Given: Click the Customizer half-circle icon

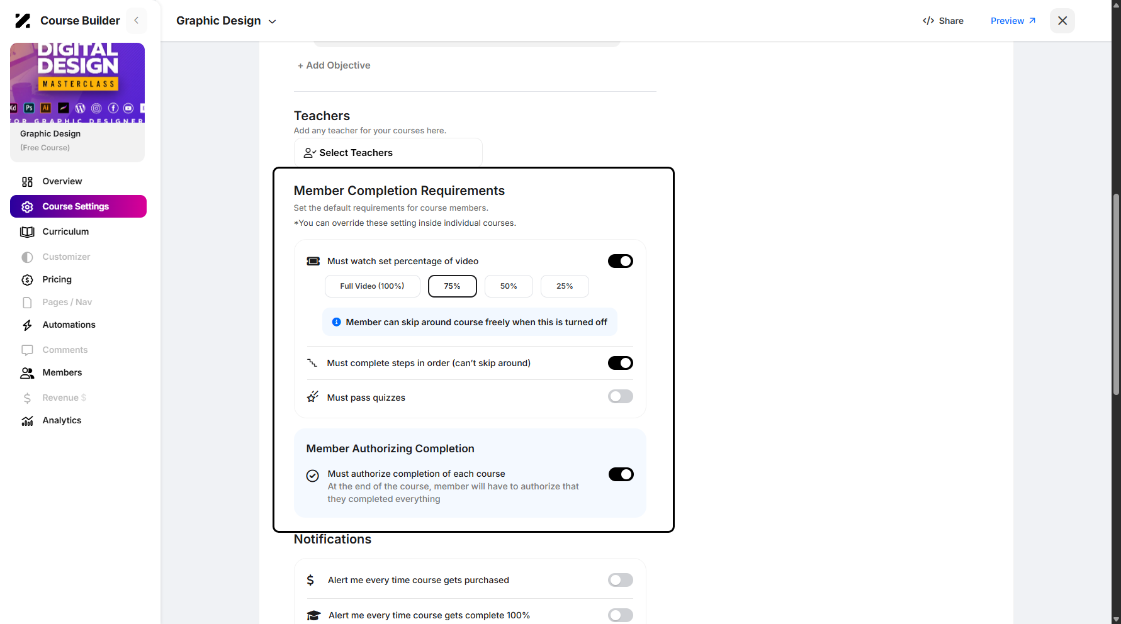Looking at the screenshot, I should [x=27, y=257].
